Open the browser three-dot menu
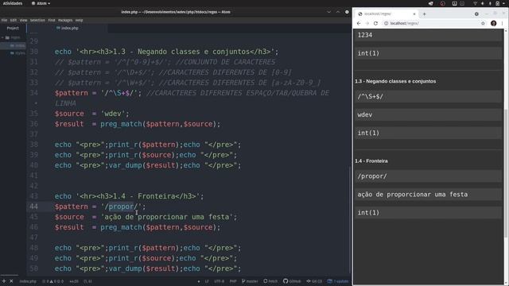The width and height of the screenshot is (509, 286). pos(502,23)
